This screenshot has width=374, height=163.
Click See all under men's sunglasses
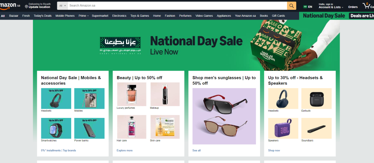click(196, 150)
